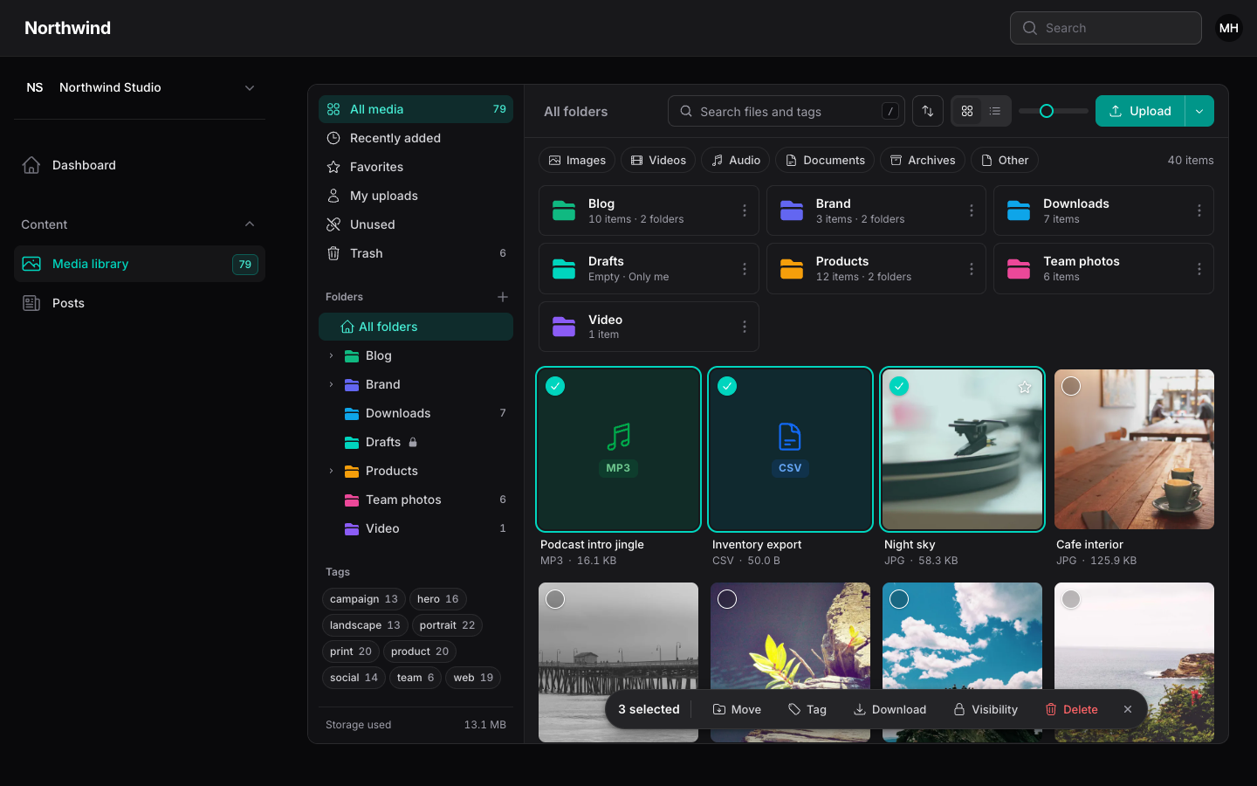Open Posts section

140,303
